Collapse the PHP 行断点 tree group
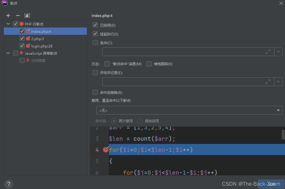 point(8,24)
